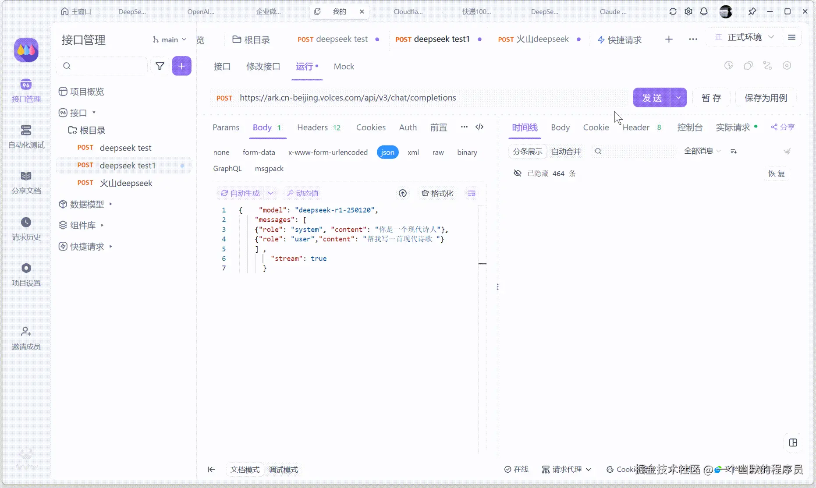Collapse the sidebar with the arrow icon
Image resolution: width=816 pixels, height=488 pixels.
(x=211, y=470)
